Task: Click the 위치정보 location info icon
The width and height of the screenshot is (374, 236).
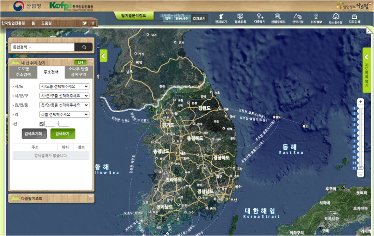Action: pyautogui.click(x=316, y=18)
